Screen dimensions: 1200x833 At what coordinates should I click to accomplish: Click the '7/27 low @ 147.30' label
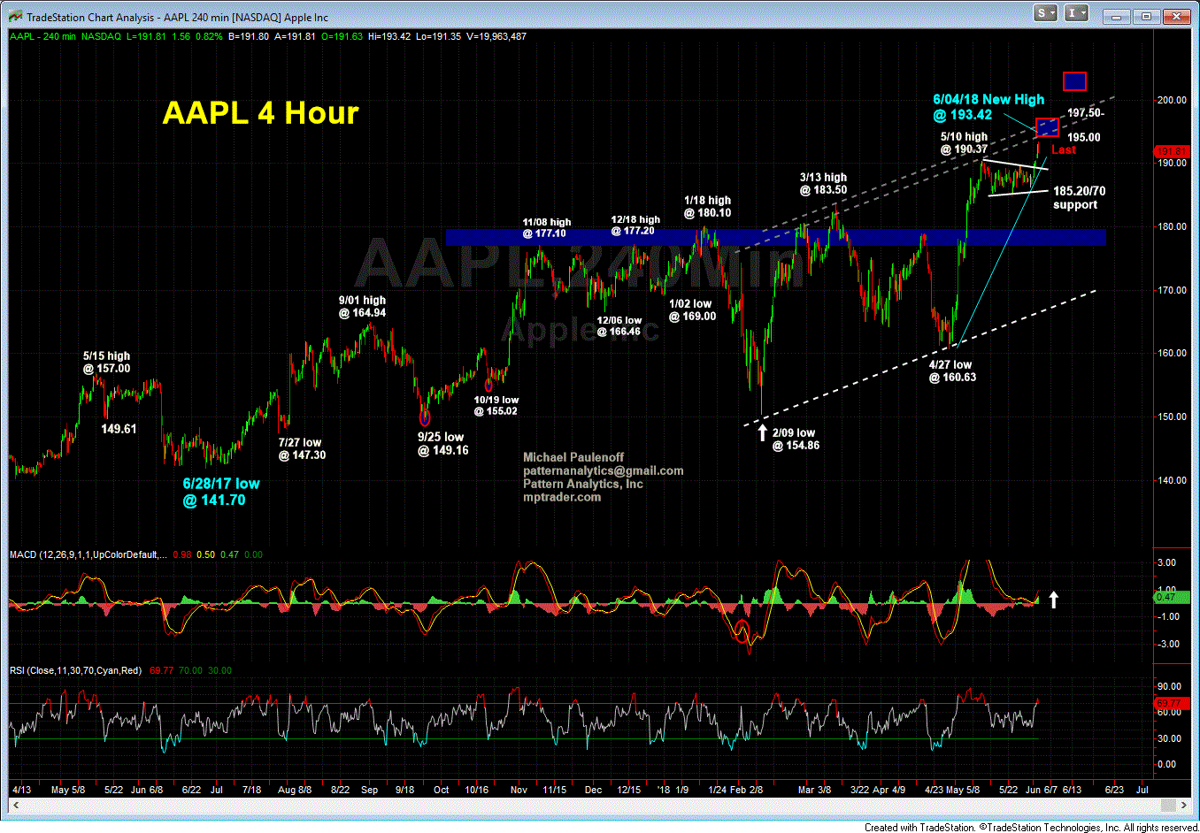pyautogui.click(x=302, y=448)
